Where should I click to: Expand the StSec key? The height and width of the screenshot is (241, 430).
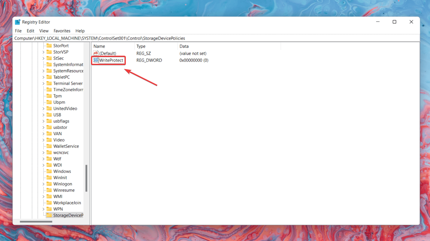point(43,58)
